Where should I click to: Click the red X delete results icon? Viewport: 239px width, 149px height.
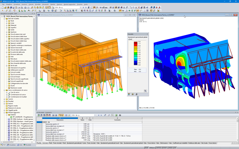coord(139,7)
